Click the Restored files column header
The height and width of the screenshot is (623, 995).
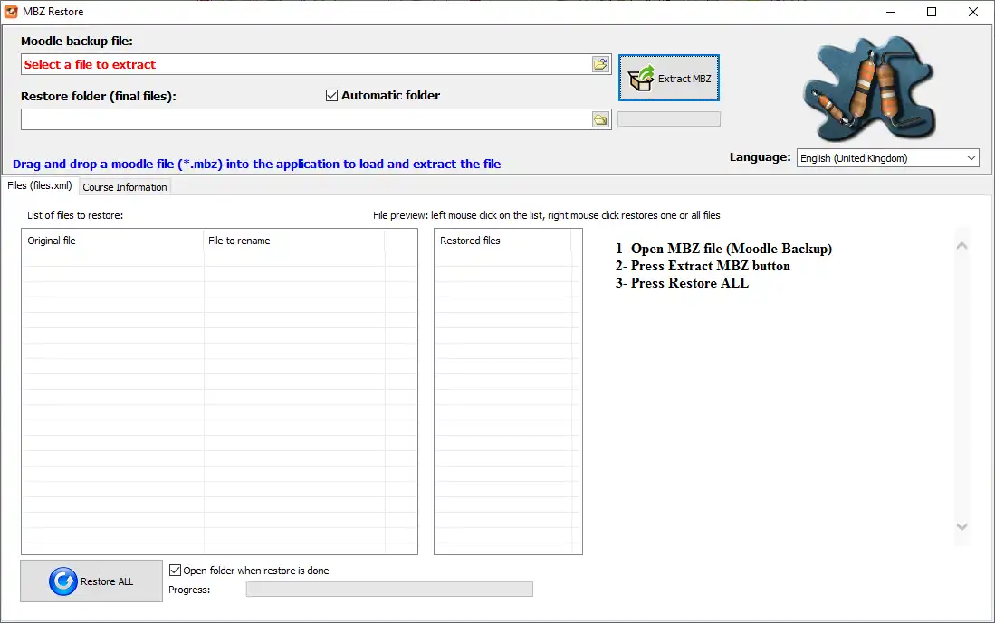pyautogui.click(x=502, y=241)
